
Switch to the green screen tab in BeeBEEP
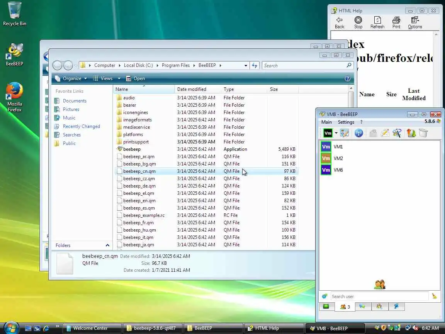(x=326, y=307)
